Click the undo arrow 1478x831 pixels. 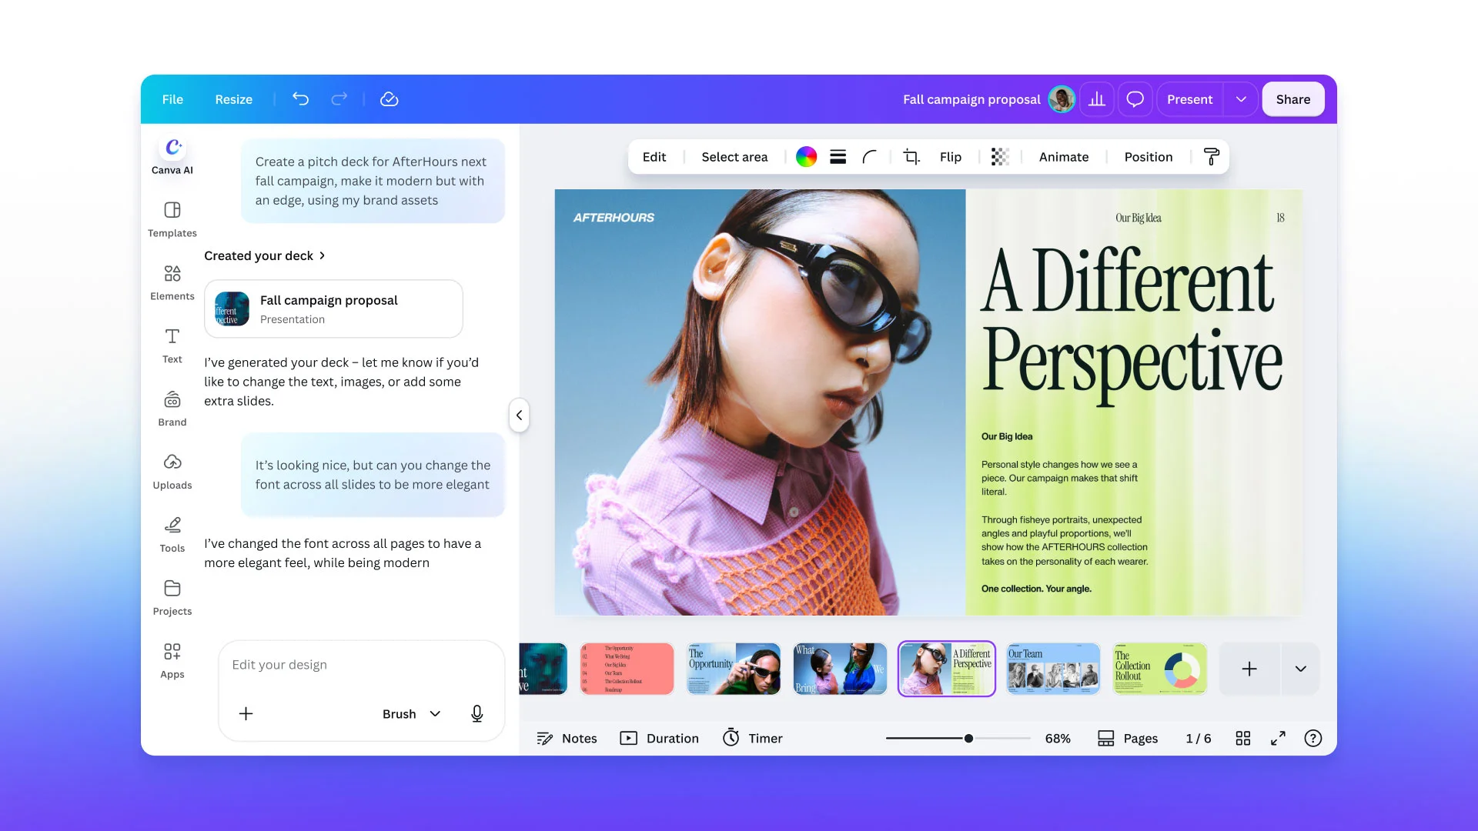tap(300, 99)
